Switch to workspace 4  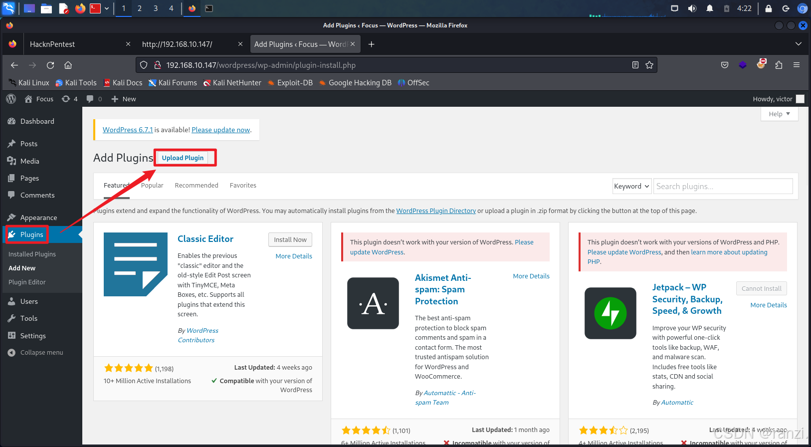171,8
